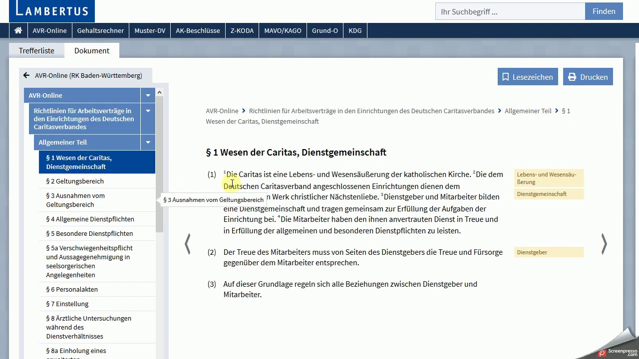Select § 8 Ärztliche Untersuchungen entry
639x359 pixels.
pyautogui.click(x=97, y=327)
